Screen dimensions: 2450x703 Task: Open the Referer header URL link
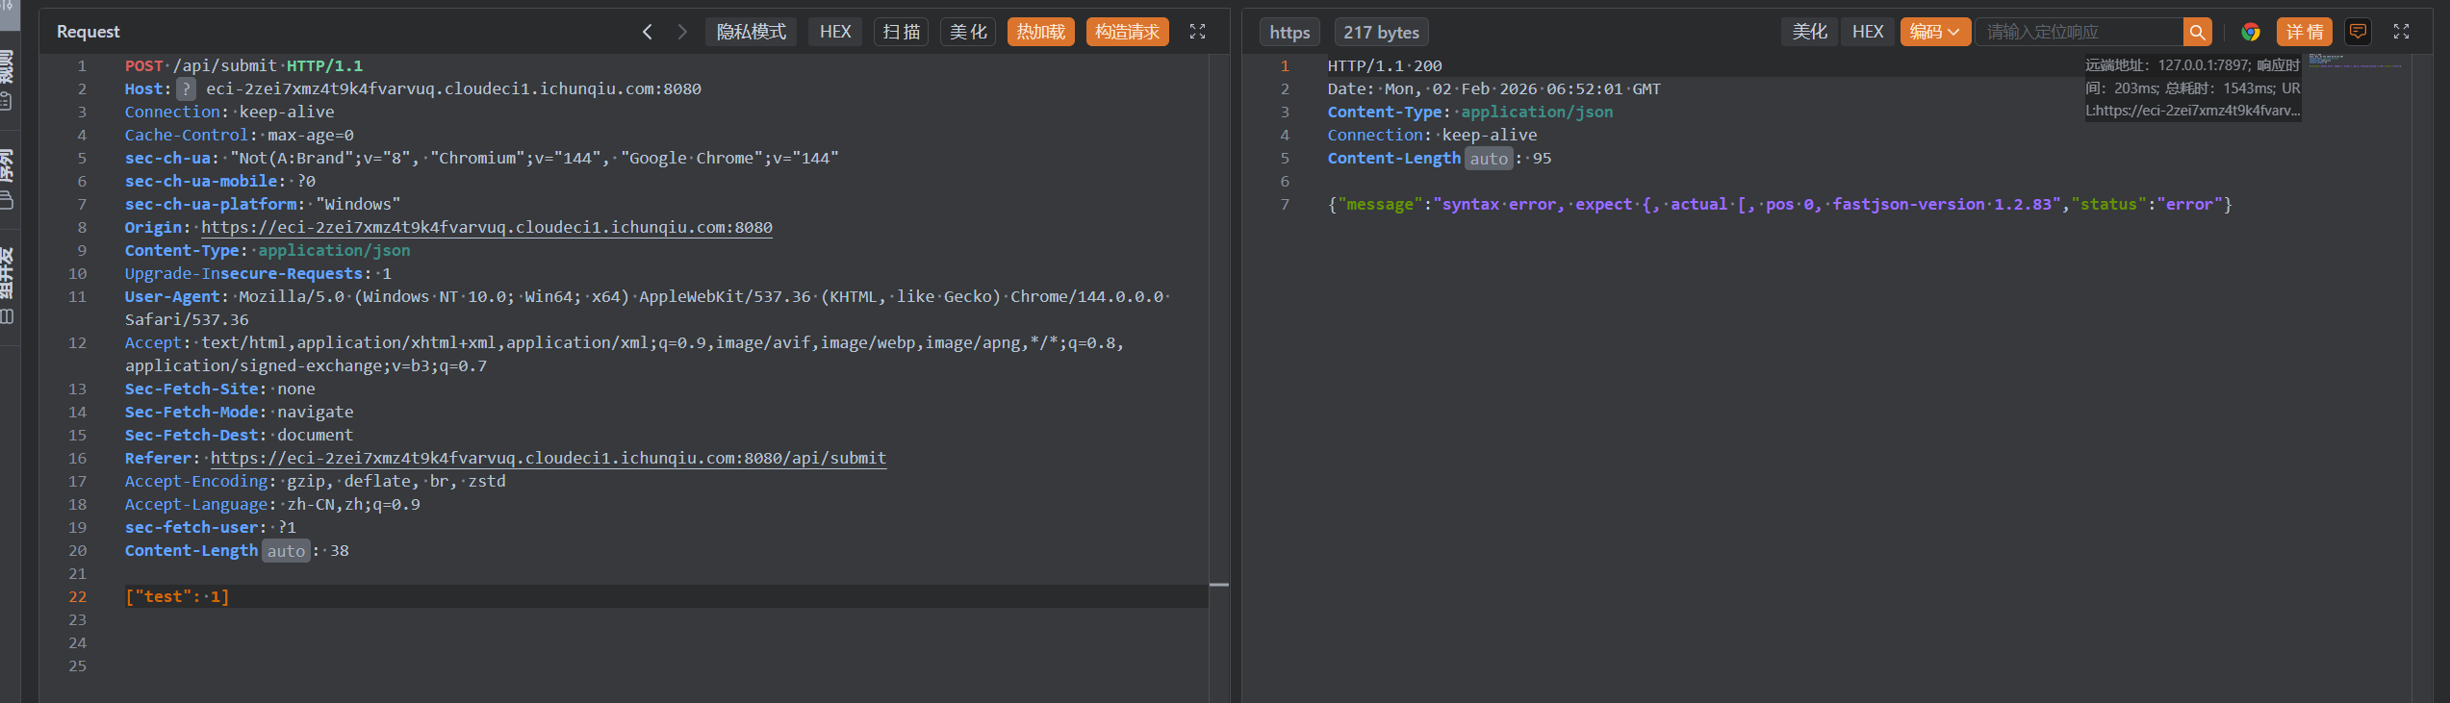[549, 458]
